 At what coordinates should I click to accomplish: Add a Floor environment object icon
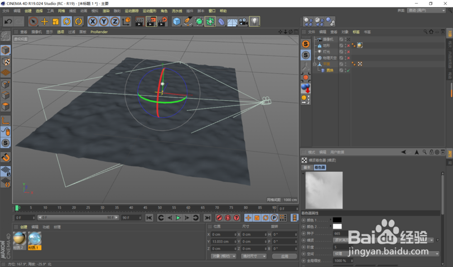(x=232, y=21)
